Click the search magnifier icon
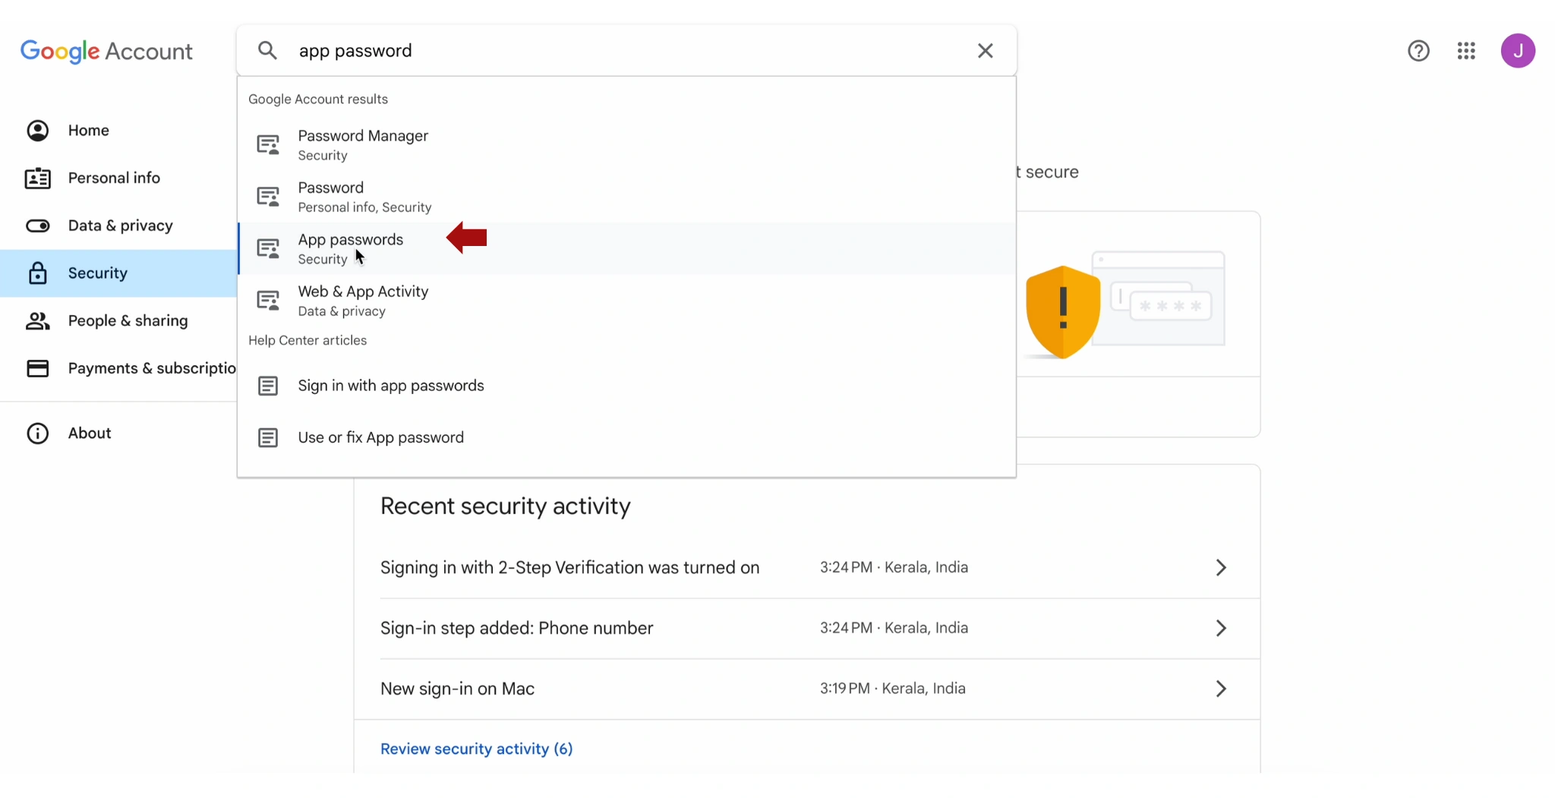Image resolution: width=1555 pixels, height=798 pixels. [267, 51]
